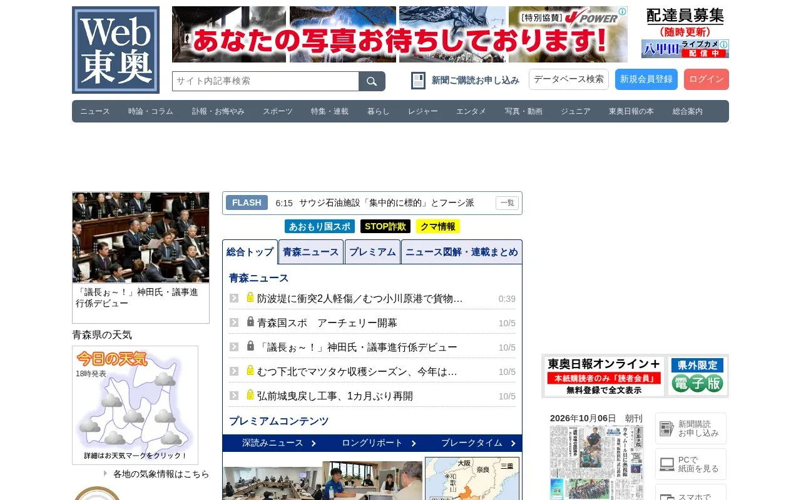Image resolution: width=801 pixels, height=500 pixels.
Task: Click the あおもり国スポ tag
Action: [x=320, y=226]
